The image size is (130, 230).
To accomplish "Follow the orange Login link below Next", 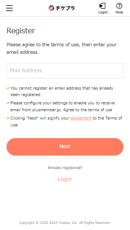I will 65,179.
